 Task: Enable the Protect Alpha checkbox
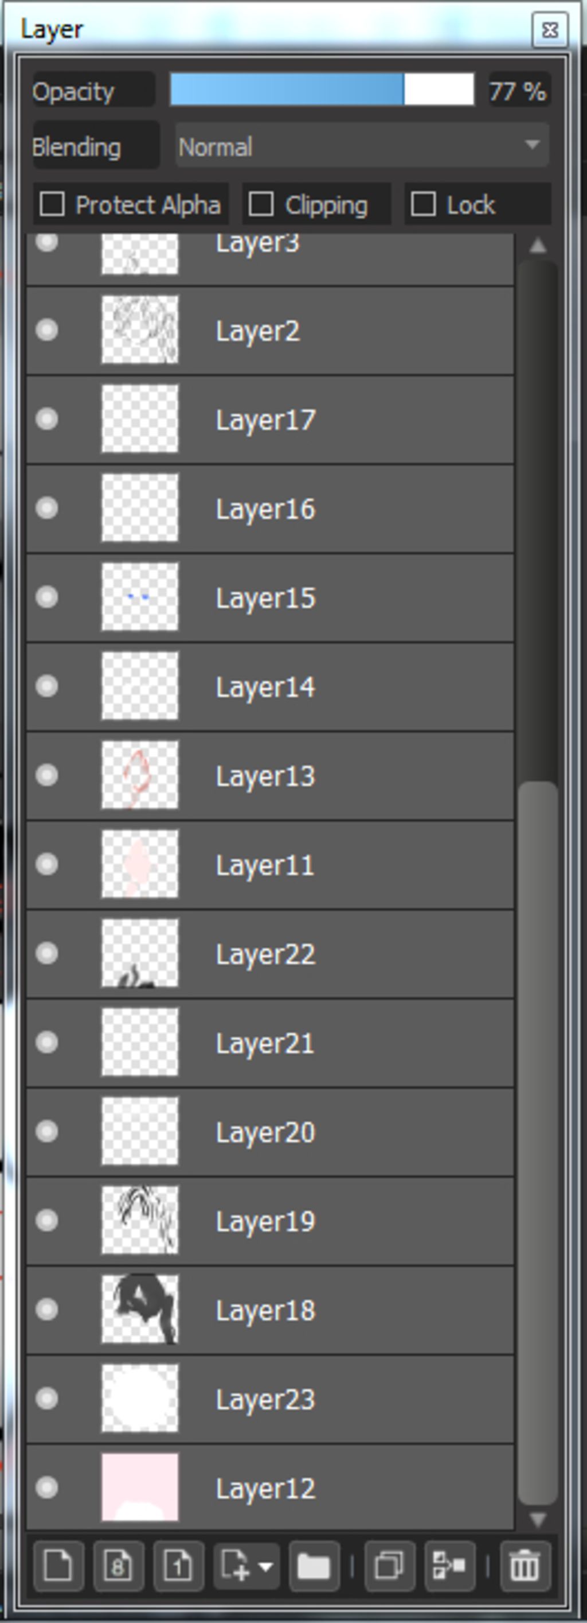[52, 204]
